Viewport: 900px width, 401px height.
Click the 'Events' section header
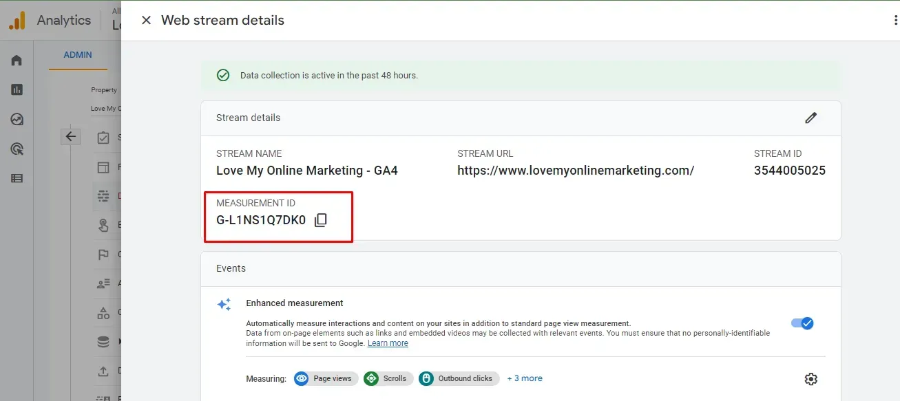231,268
